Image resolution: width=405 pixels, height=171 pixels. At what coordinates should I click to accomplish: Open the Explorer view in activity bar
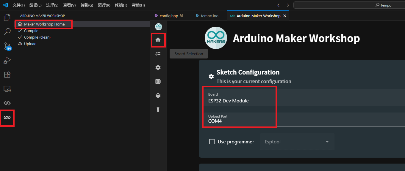click(7, 18)
